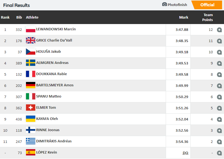This screenshot has width=224, height=159.
Task: Open athlete LEWANDOWSKI Marcin's name
Action: [56, 29]
